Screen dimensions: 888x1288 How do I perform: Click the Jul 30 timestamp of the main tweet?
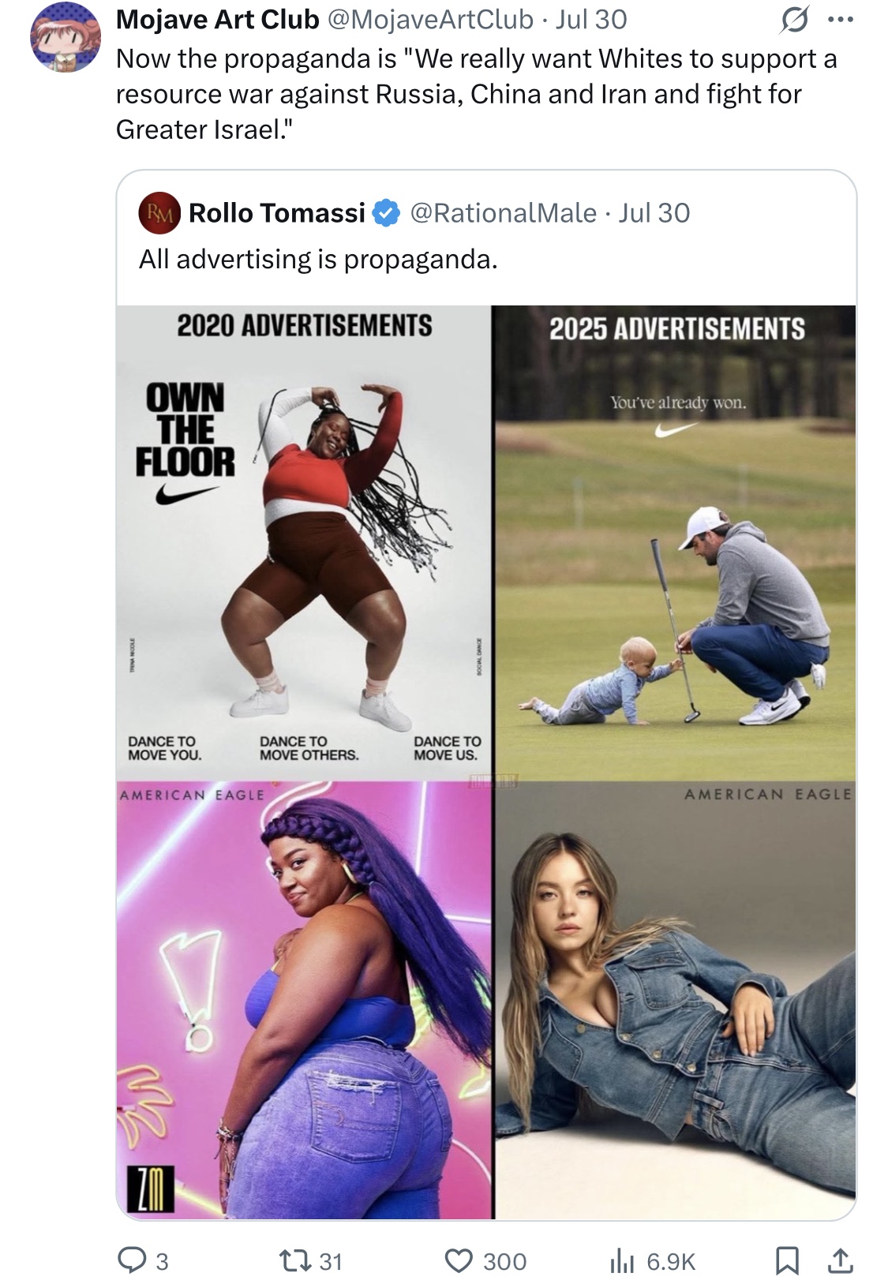(591, 20)
